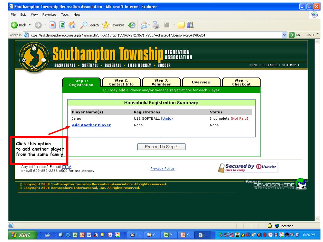The image size is (323, 242).
Task: Click the CALENDAR navigation link
Action: point(270,65)
